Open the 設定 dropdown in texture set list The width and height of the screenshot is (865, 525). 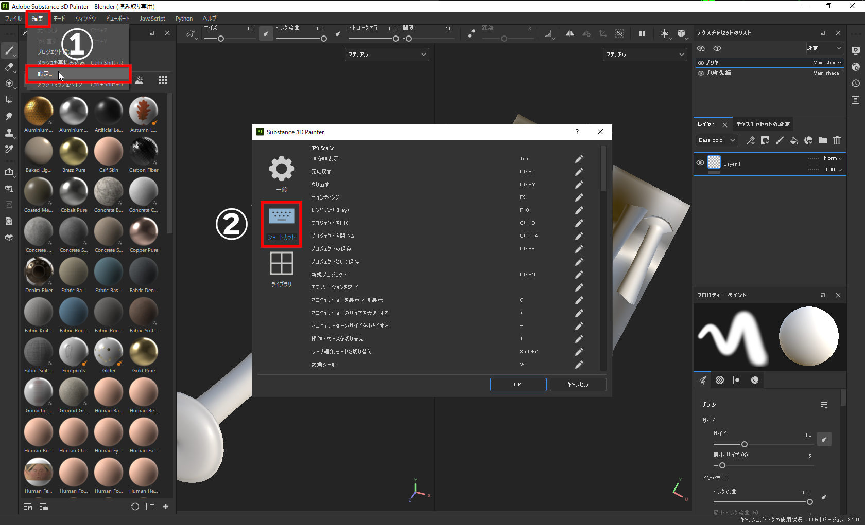(x=824, y=48)
